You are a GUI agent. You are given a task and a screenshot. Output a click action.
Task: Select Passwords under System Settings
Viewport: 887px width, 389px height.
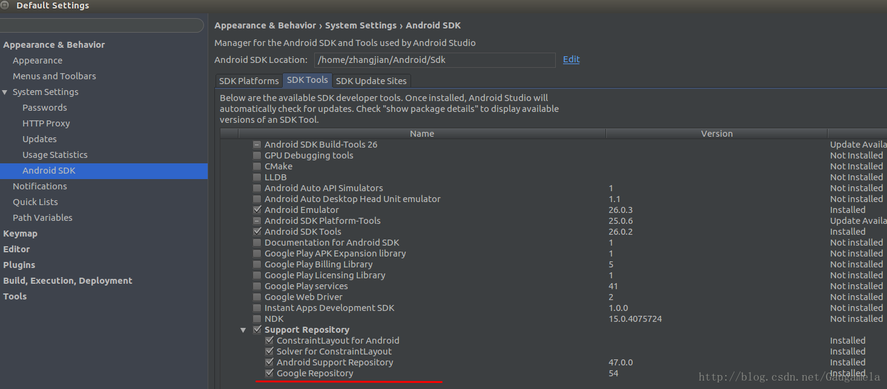[x=45, y=108]
